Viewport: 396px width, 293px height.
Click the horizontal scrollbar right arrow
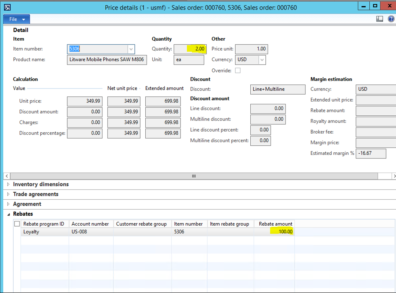pos(394,176)
